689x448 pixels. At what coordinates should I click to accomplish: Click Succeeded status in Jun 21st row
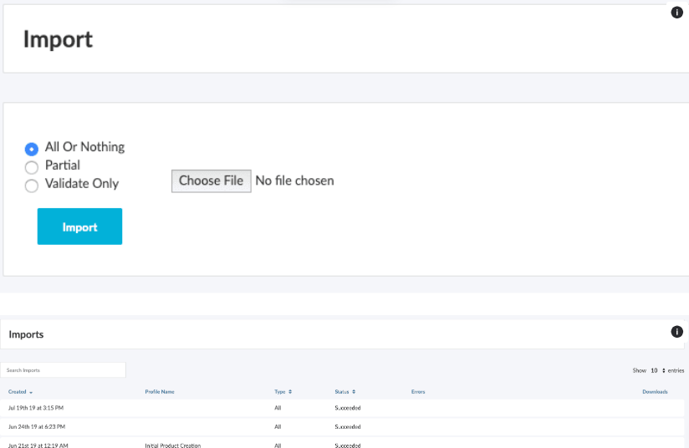pyautogui.click(x=347, y=445)
